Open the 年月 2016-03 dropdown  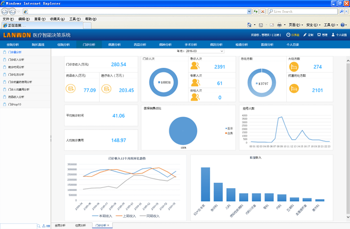point(205,51)
